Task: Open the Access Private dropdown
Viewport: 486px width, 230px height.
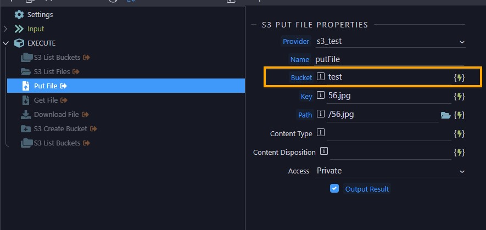Action: (390, 171)
